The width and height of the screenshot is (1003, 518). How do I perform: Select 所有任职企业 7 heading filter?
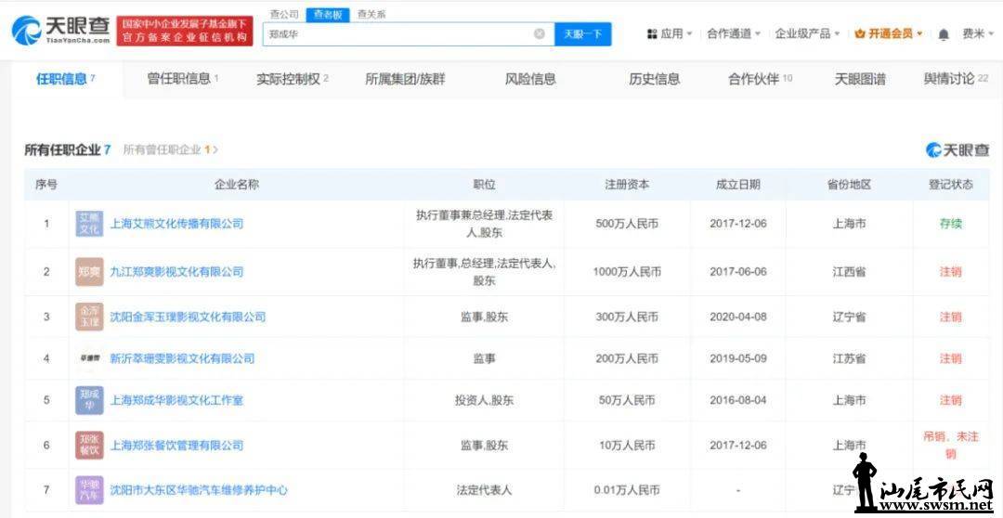click(68, 149)
